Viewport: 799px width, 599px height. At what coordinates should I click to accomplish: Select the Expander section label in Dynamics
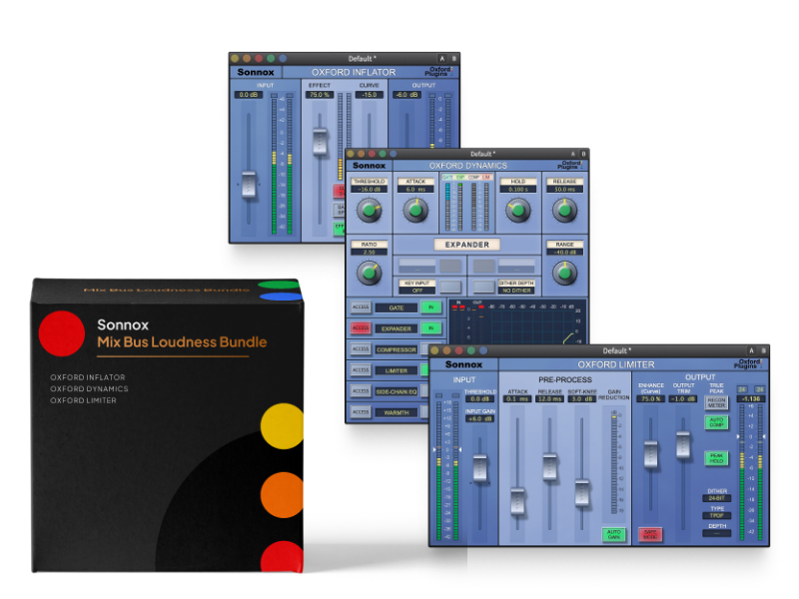tap(396, 329)
